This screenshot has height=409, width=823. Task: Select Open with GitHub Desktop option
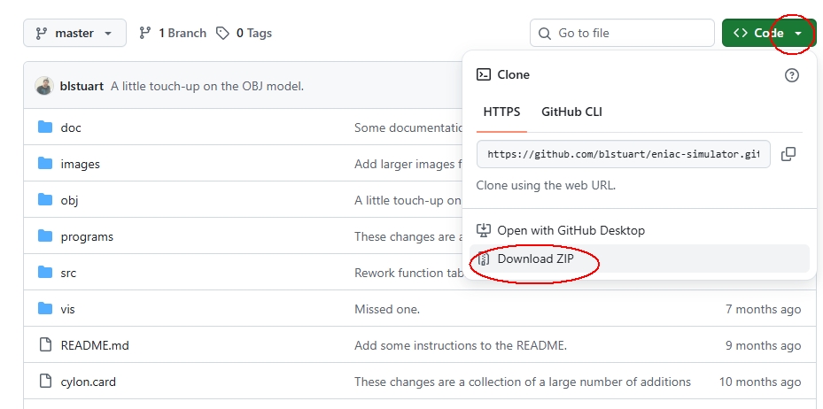571,230
